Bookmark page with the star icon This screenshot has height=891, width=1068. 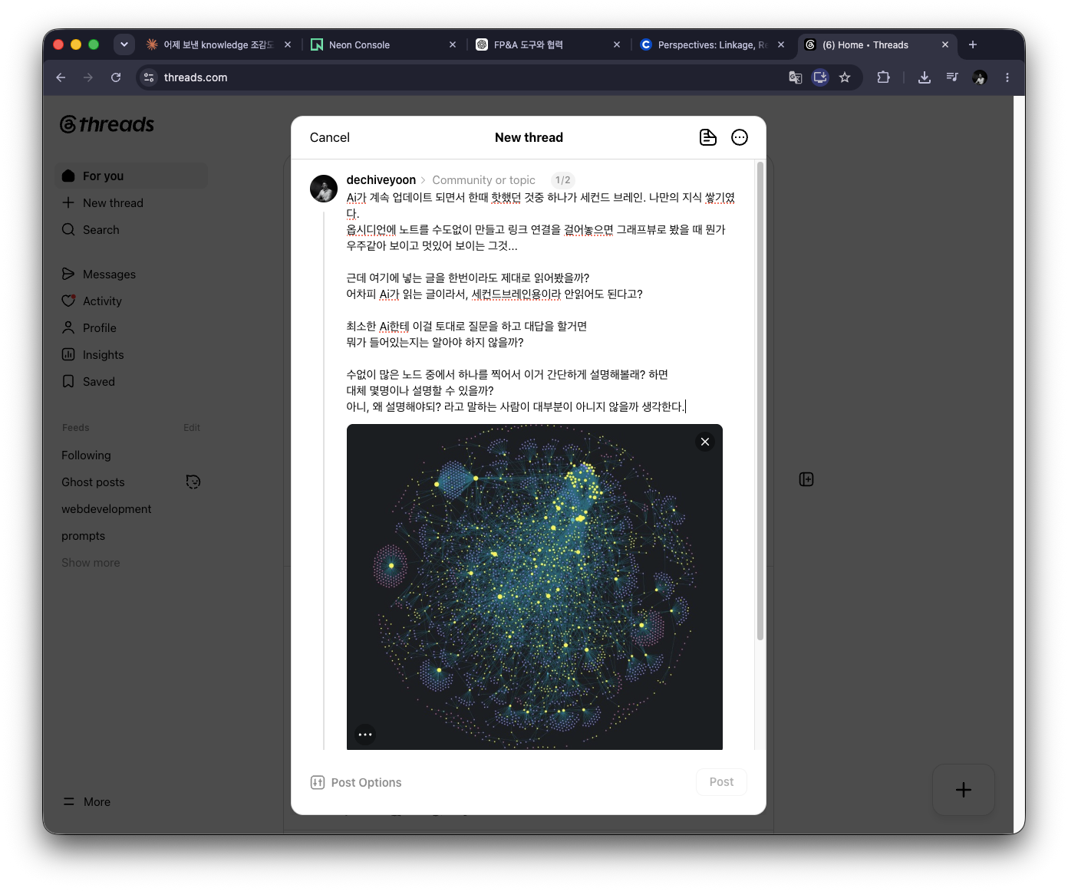point(845,77)
